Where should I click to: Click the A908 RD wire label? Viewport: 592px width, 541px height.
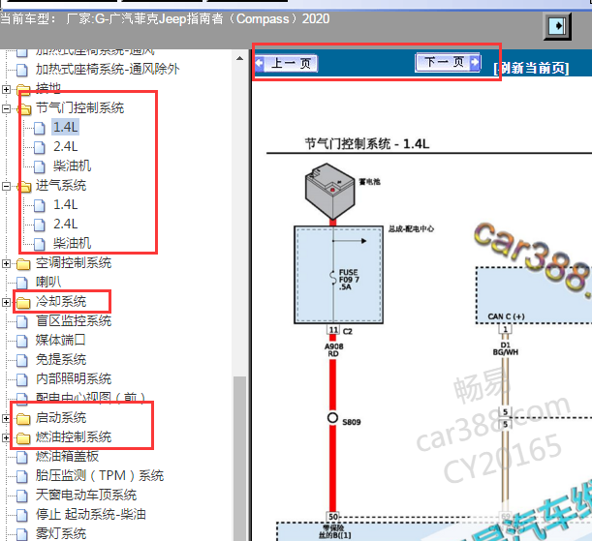[333, 349]
